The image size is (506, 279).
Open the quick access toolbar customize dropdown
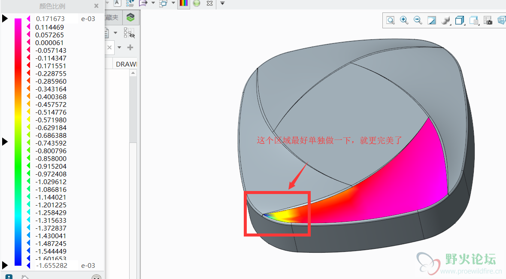click(222, 3)
